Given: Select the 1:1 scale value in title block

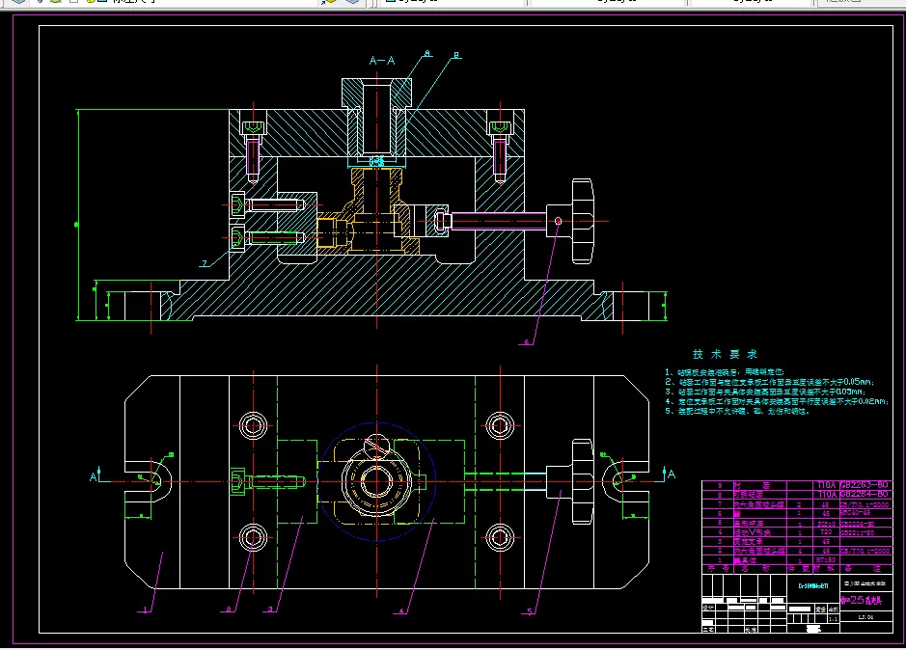Looking at the screenshot, I should [833, 619].
